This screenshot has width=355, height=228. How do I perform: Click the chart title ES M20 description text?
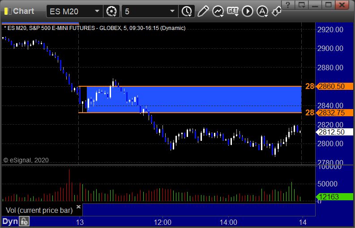pyautogui.click(x=94, y=28)
